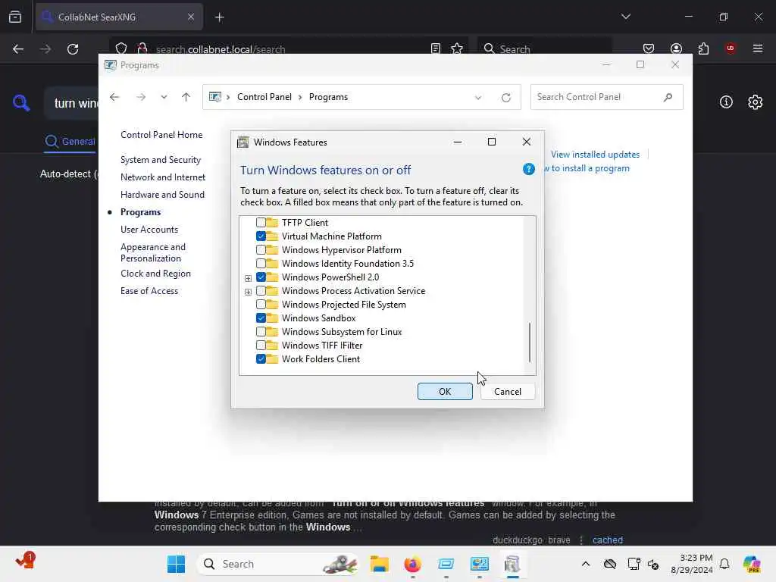The image size is (776, 582).
Task: Open Firefox hamburger application menu
Action: (x=758, y=48)
